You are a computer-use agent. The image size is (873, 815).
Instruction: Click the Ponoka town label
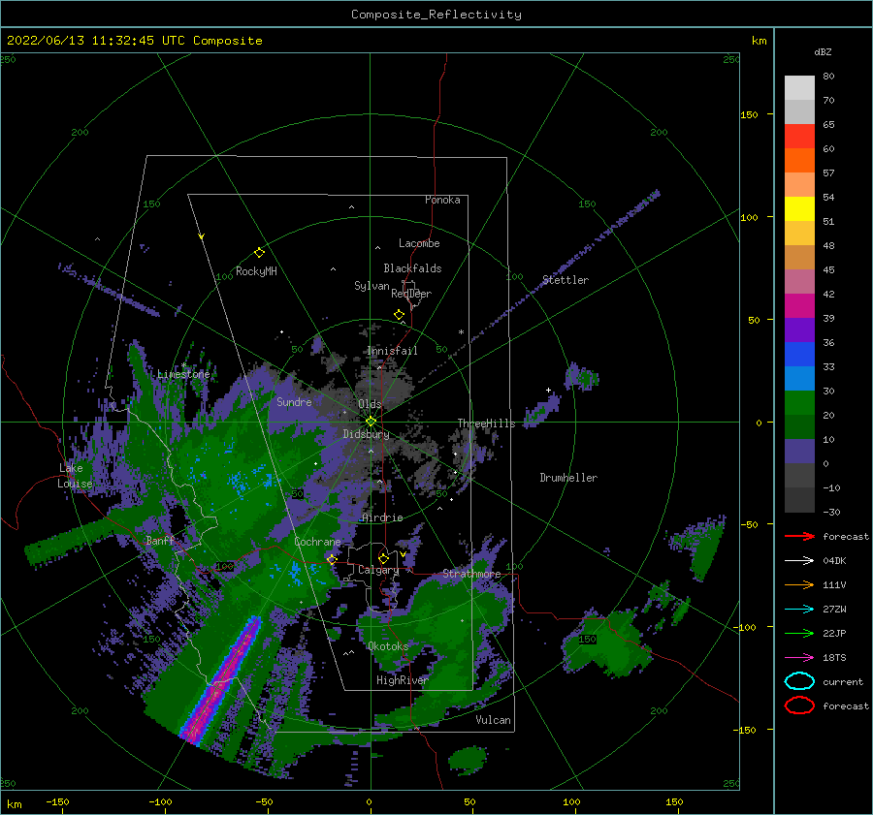pyautogui.click(x=442, y=200)
